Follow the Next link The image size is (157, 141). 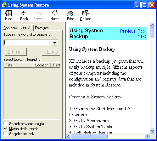click(142, 36)
